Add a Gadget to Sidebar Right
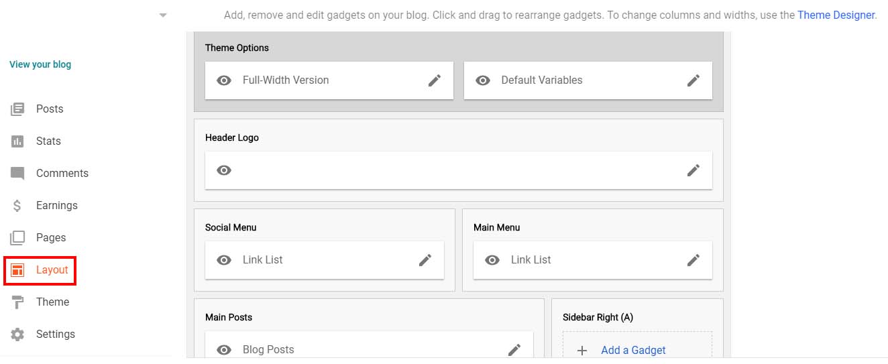 point(633,350)
